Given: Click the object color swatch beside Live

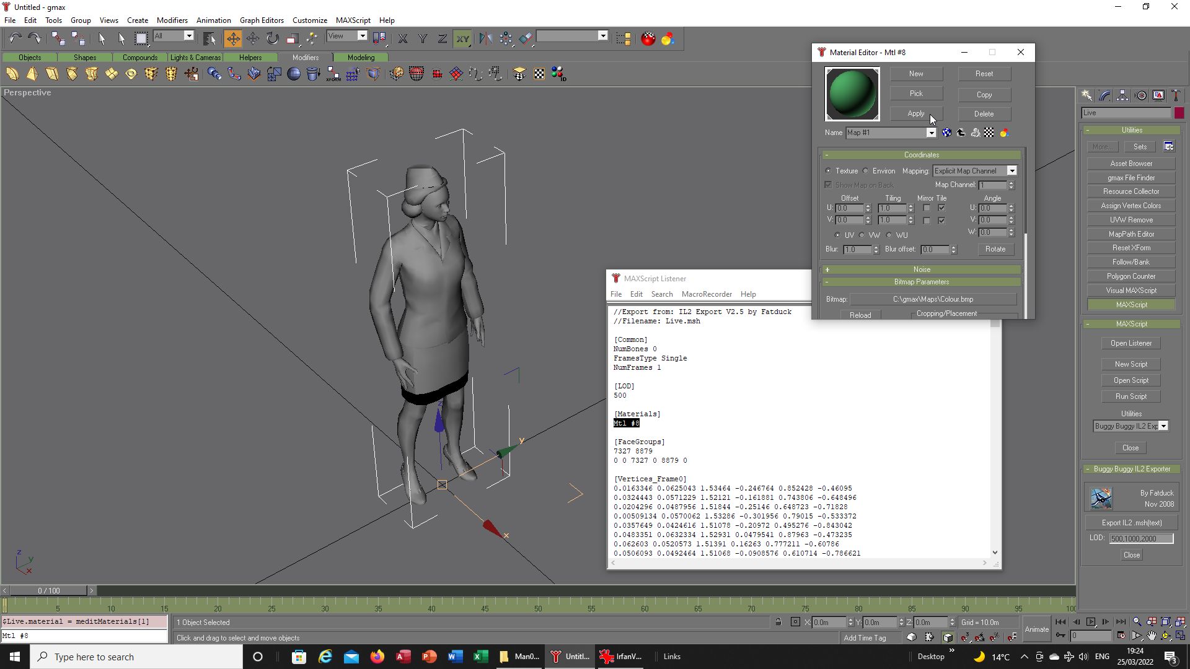Looking at the screenshot, I should pyautogui.click(x=1179, y=113).
